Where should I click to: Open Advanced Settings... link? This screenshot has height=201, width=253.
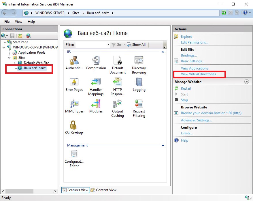click(196, 120)
